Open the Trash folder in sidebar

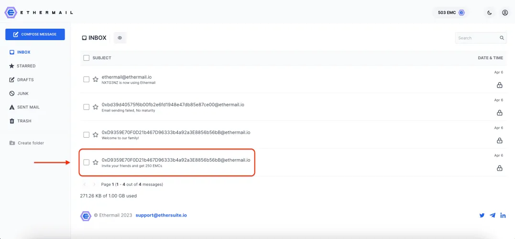[x=20, y=121]
